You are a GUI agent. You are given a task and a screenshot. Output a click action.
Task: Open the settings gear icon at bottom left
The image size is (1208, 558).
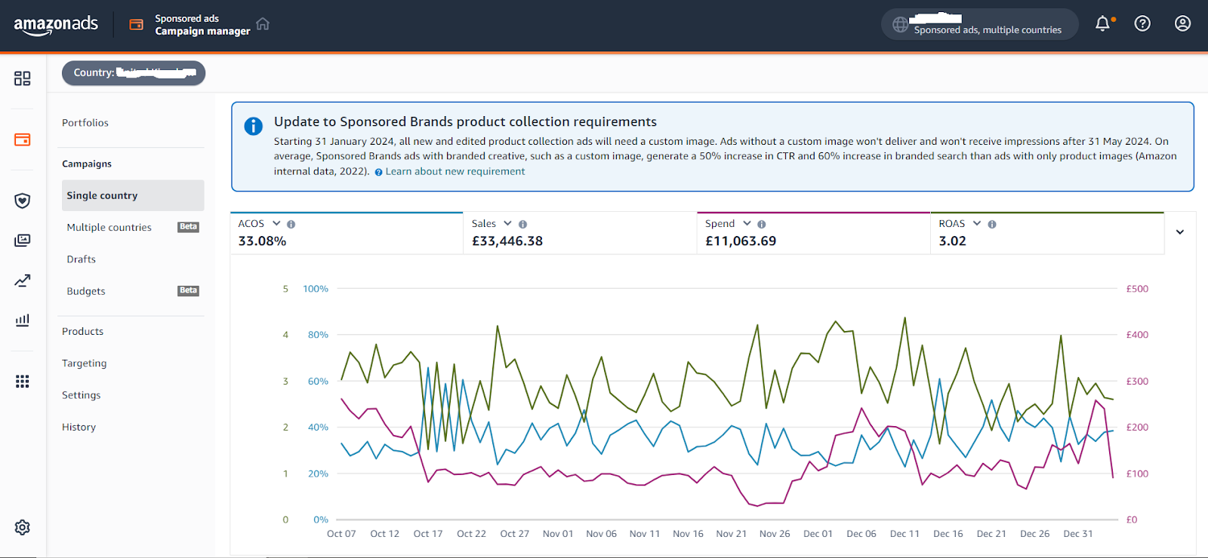[x=23, y=527]
